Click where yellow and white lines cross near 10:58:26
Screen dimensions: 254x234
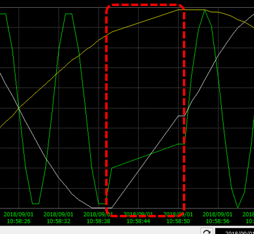(x=19, y=108)
